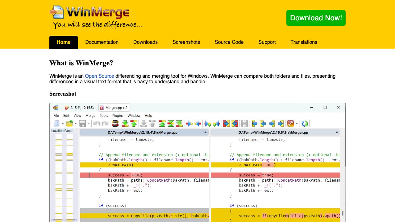395x222 pixels.
Task: Click Undo arrow icon in toolbar
Action: tap(97, 124)
